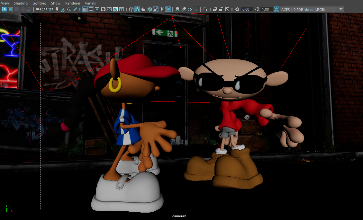Toggle X-Ray Active Components icon
This screenshot has width=363, height=220.
221,9
